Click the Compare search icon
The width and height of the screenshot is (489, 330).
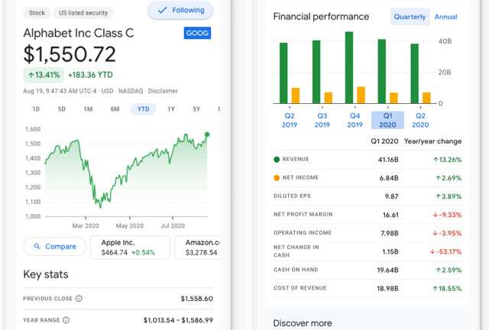tap(35, 246)
